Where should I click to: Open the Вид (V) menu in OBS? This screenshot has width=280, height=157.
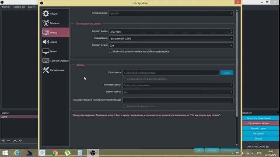31,7
